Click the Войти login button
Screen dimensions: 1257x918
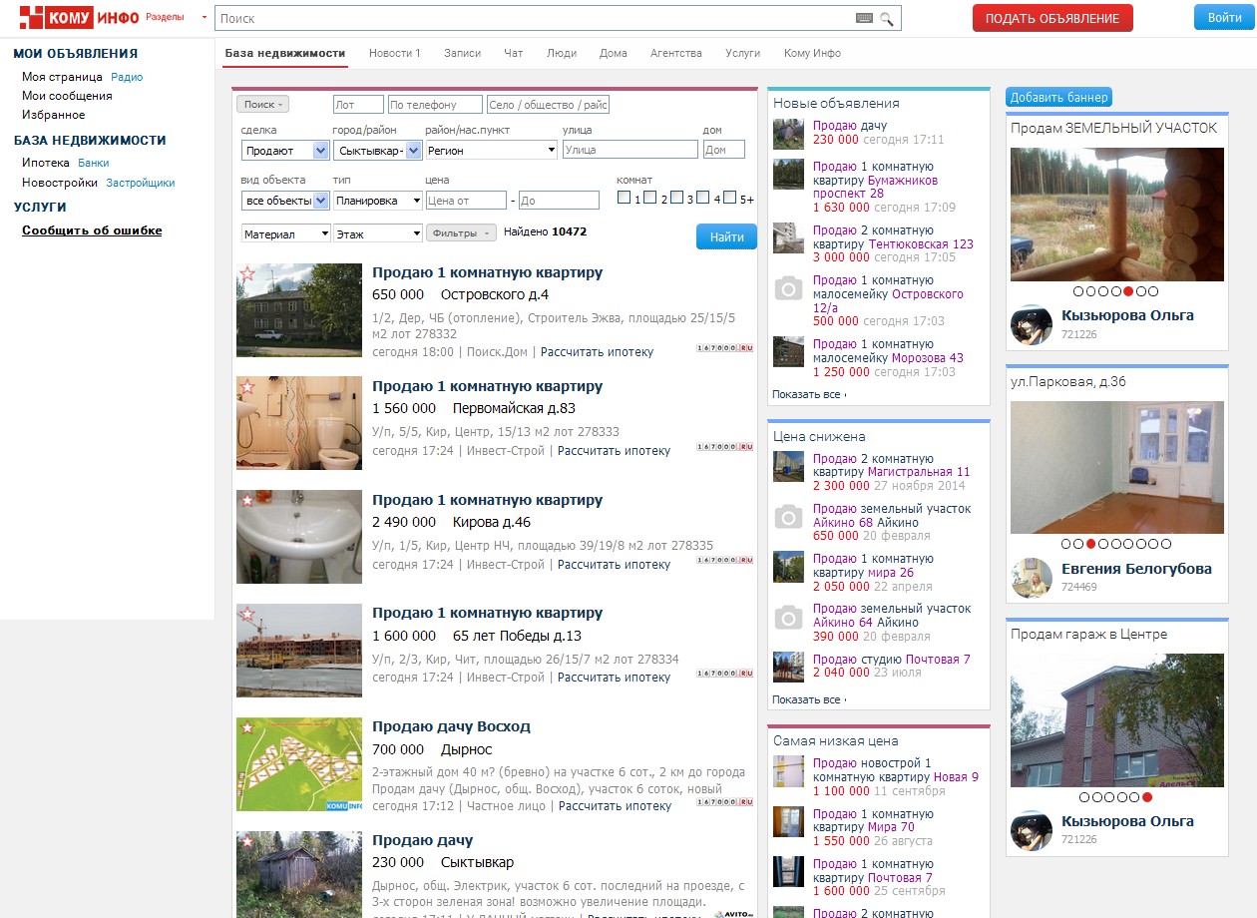click(x=1224, y=17)
